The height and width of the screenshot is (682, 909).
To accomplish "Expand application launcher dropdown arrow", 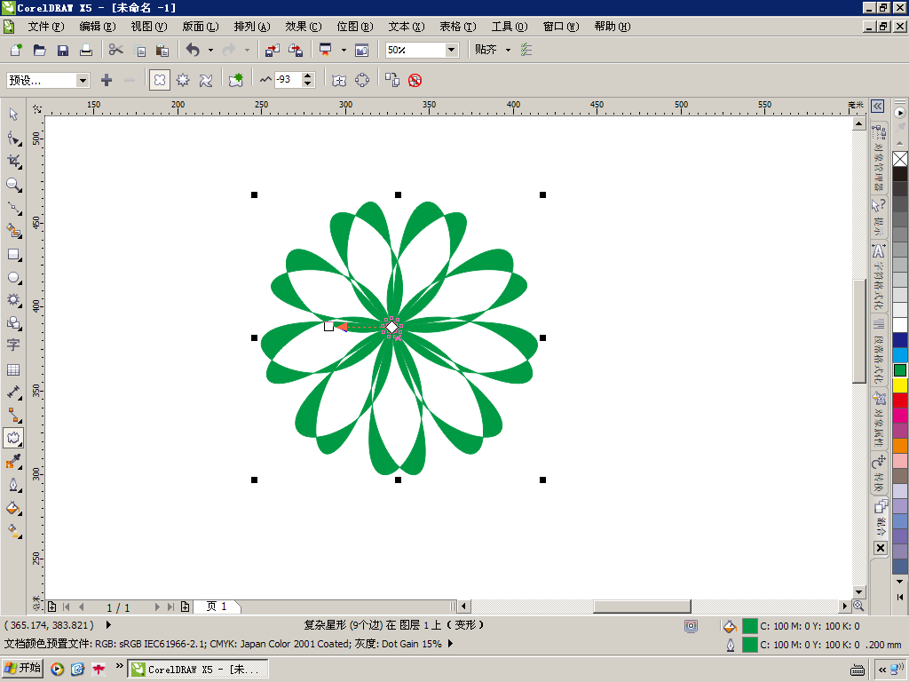I will pos(344,50).
